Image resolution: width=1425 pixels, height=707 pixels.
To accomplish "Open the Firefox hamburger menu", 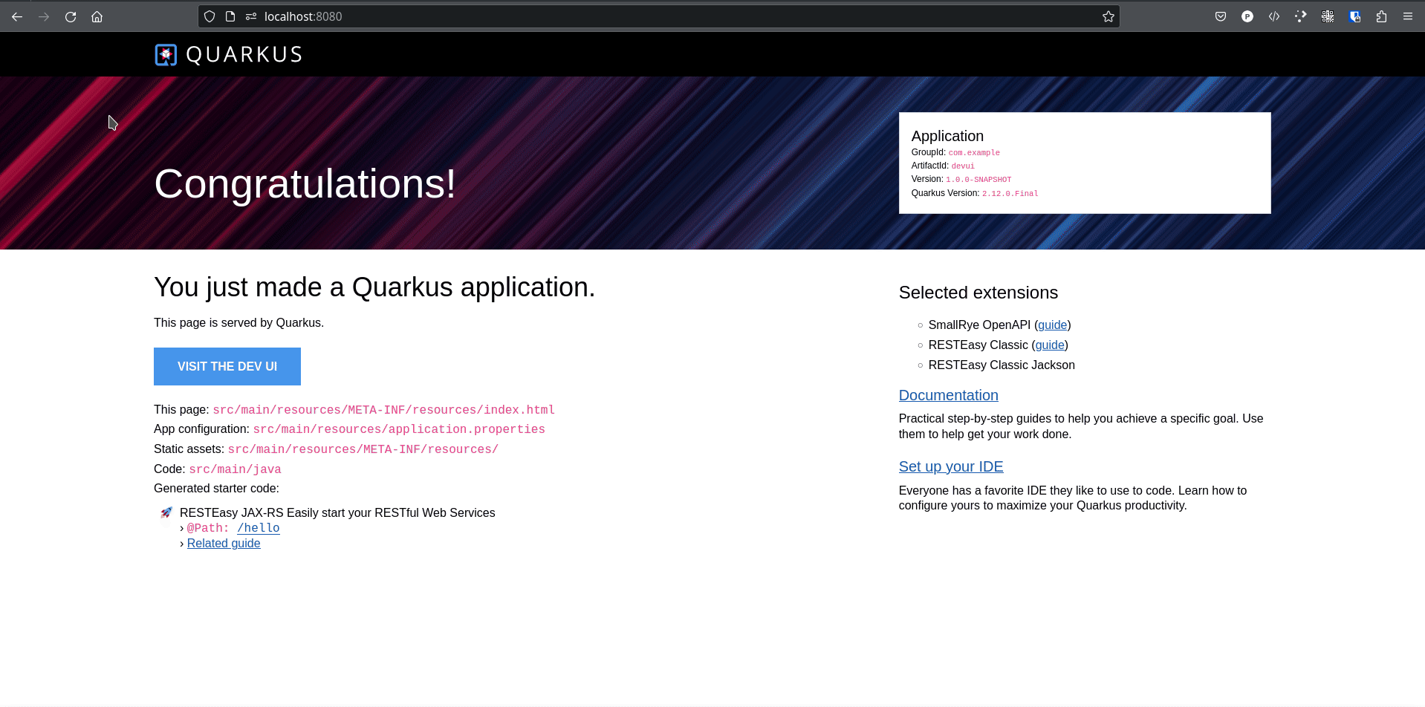I will (x=1408, y=16).
